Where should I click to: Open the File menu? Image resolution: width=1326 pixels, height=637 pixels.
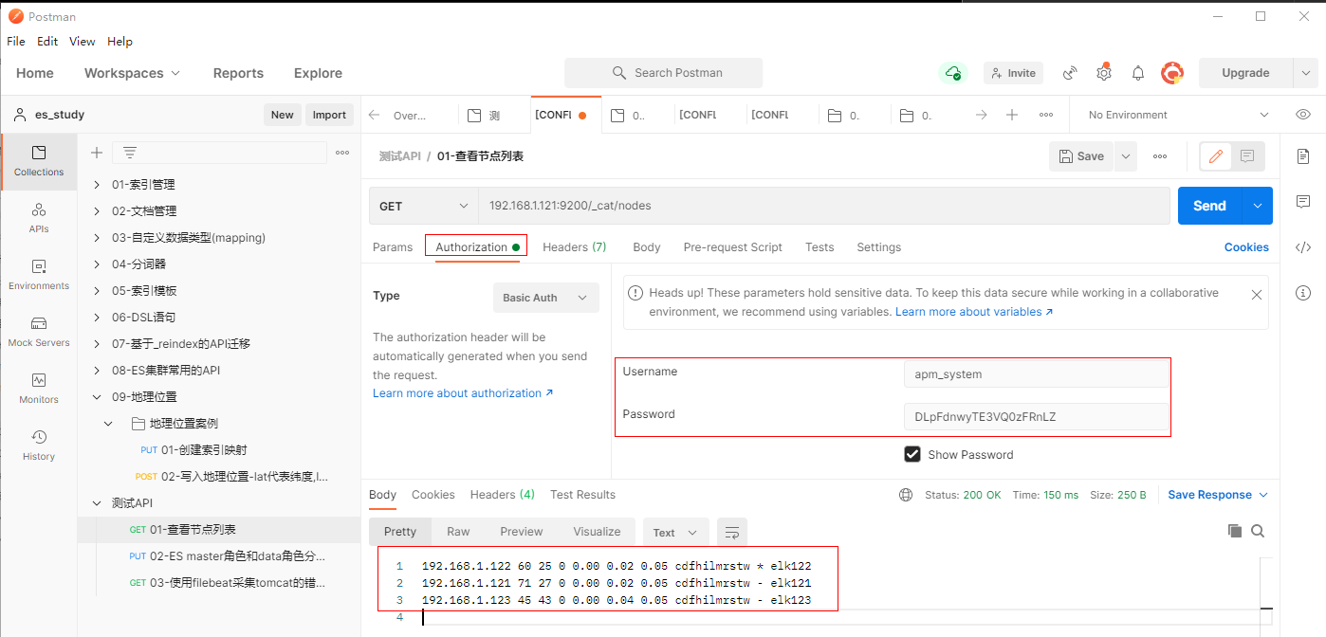coord(16,42)
